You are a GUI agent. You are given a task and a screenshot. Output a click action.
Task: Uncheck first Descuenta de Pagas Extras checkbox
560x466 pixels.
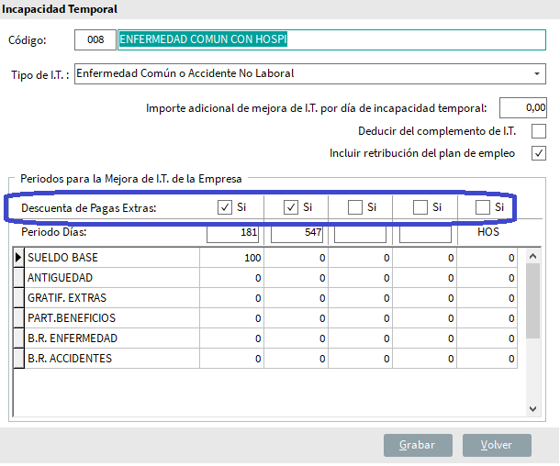(x=225, y=207)
